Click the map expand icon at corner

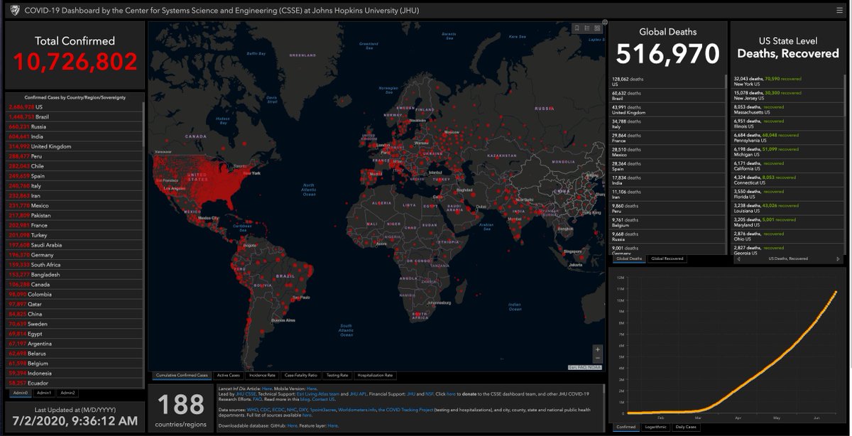coord(605,23)
